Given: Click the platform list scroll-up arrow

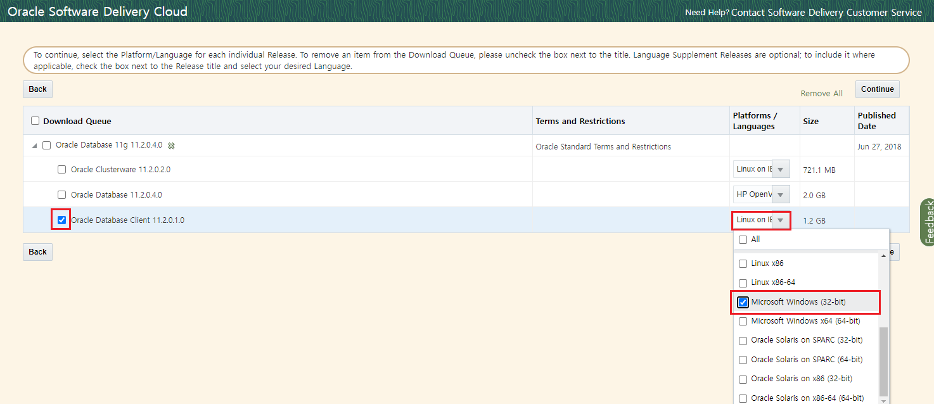Looking at the screenshot, I should tap(883, 256).
